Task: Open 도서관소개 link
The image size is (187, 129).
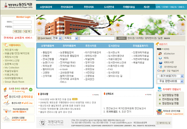Action: tap(114, 52)
